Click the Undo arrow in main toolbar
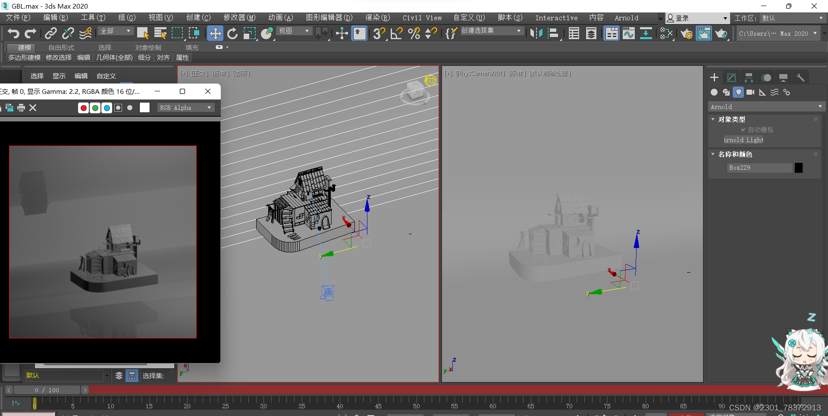This screenshot has height=416, width=828. tap(13, 33)
